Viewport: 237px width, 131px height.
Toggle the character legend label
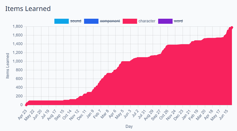pyautogui.click(x=147, y=21)
